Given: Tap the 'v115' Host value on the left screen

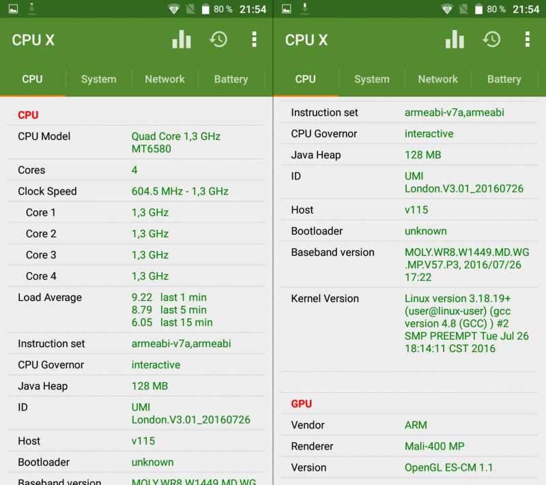Looking at the screenshot, I should [x=143, y=441].
